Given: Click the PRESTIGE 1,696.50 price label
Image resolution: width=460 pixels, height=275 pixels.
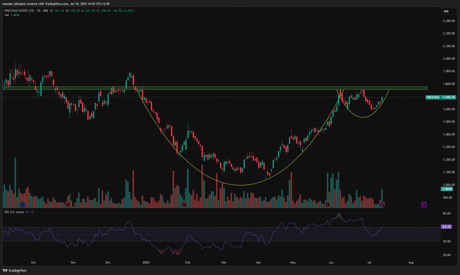Looking at the screenshot, I should [441, 97].
